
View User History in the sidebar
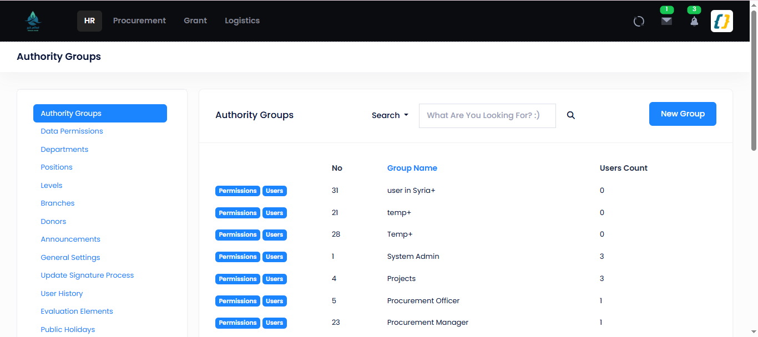[x=62, y=294]
